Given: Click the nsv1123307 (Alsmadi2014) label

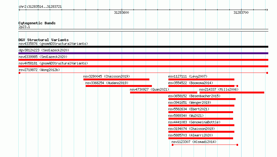Looking at the screenshot, I should (x=194, y=142).
